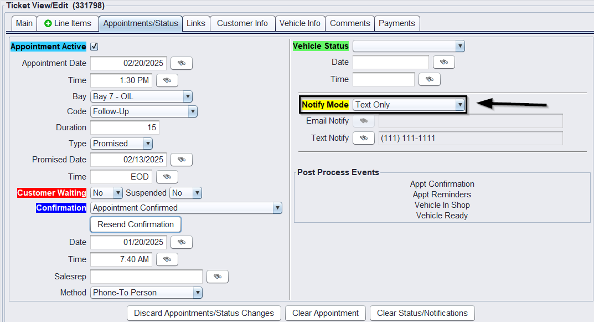Viewport: 594px width, 322px height.
Task: Uncheck the Appointment Active checkbox
Action: (94, 47)
